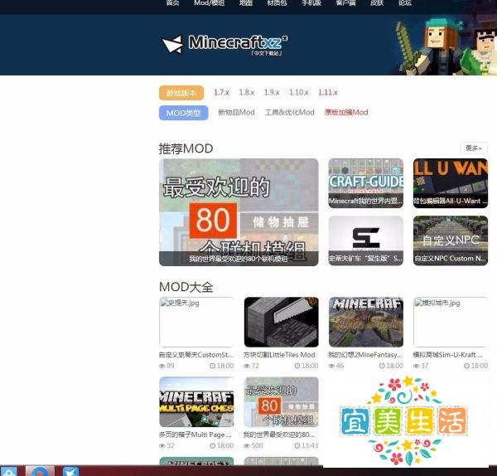Filter mods by version 1.9.x

click(272, 92)
